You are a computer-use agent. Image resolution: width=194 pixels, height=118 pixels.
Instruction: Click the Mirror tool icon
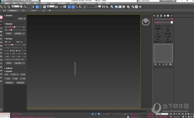point(103,7)
